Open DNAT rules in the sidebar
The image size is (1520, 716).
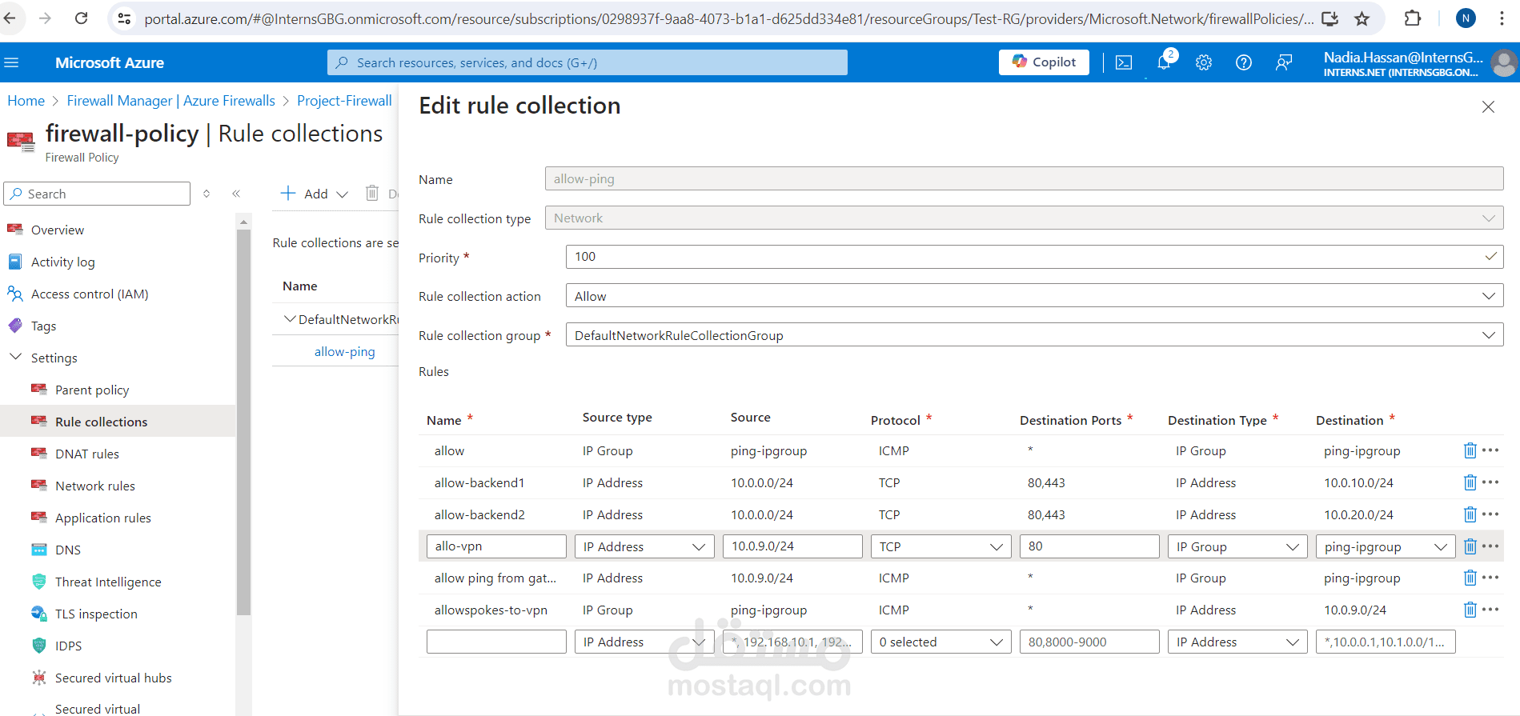[x=87, y=454]
